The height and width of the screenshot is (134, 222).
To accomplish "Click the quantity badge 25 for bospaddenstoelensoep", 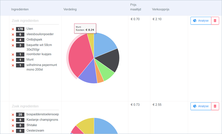I will coord(20,115).
